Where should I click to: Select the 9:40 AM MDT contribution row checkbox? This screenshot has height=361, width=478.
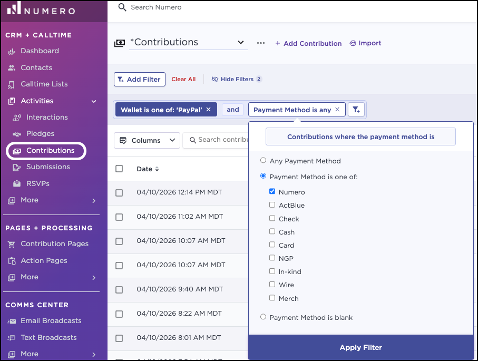click(x=119, y=290)
